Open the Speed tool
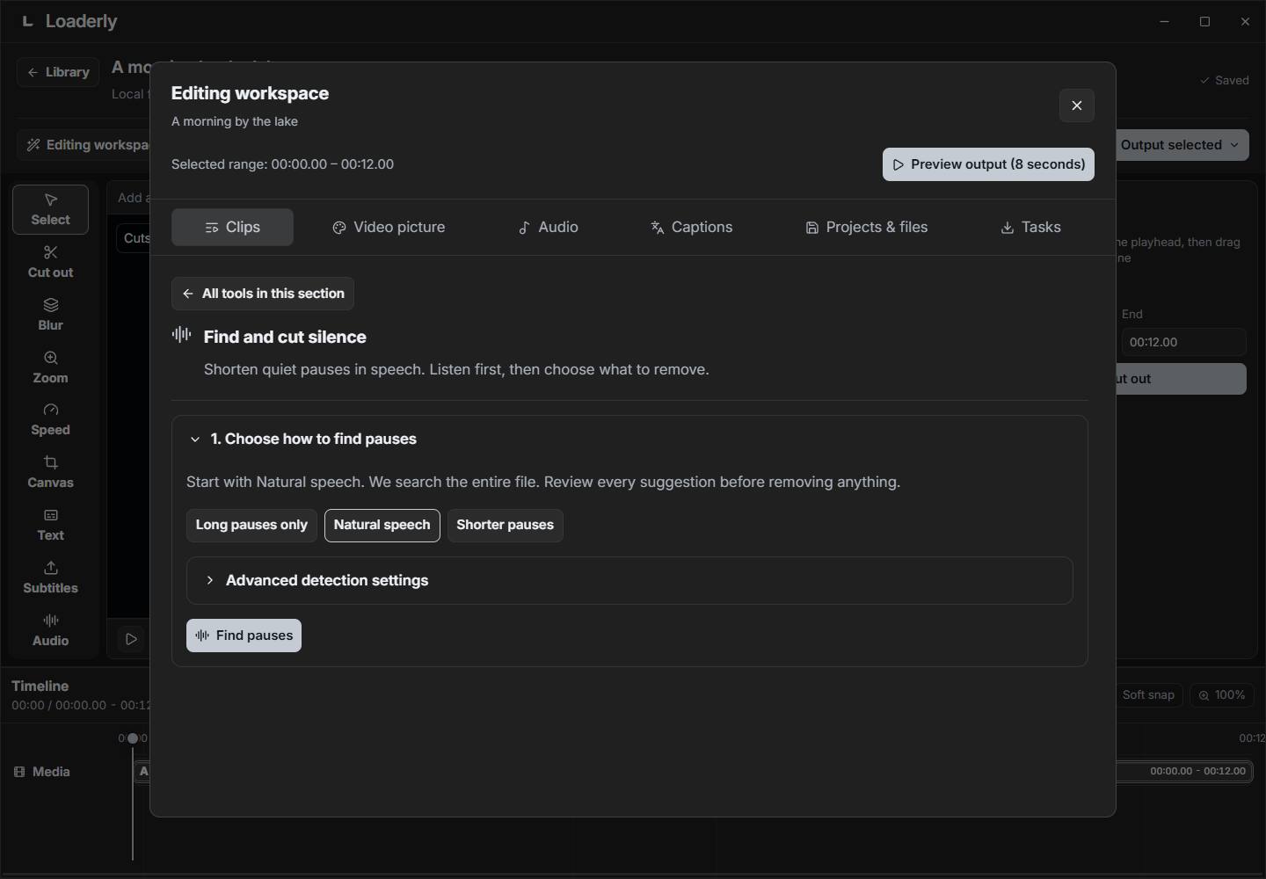The image size is (1266, 879). tap(50, 419)
